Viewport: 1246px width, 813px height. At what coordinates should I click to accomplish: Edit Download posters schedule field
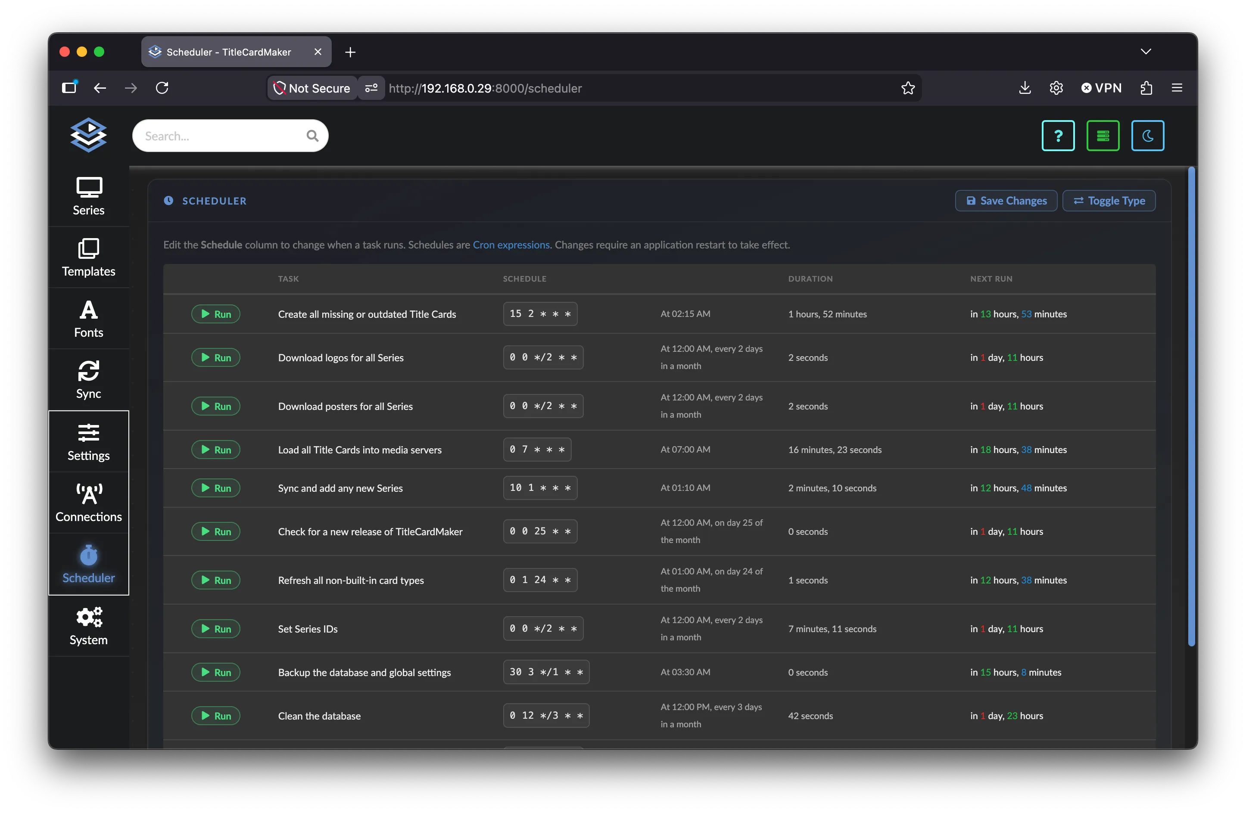pyautogui.click(x=543, y=406)
